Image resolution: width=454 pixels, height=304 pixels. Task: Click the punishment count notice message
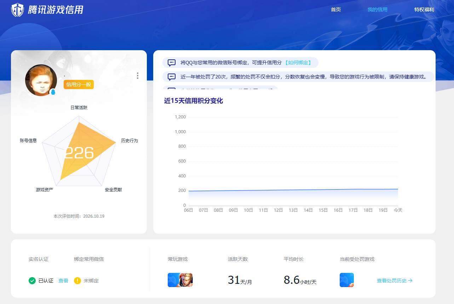pos(298,77)
